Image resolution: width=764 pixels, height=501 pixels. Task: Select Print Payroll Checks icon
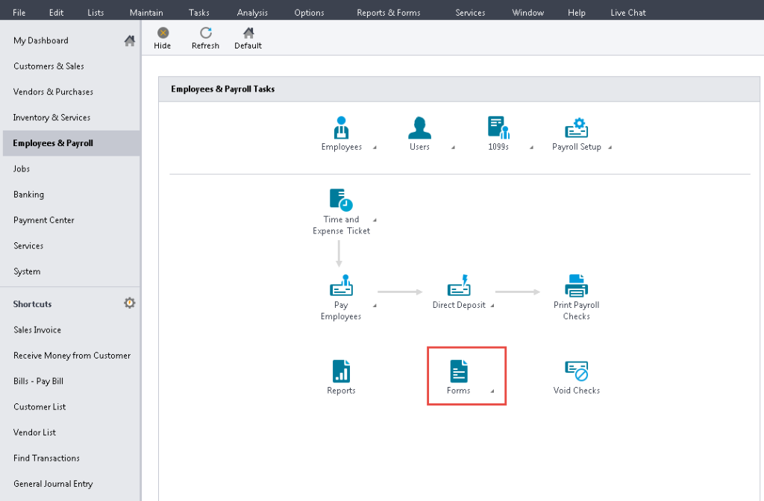click(576, 286)
